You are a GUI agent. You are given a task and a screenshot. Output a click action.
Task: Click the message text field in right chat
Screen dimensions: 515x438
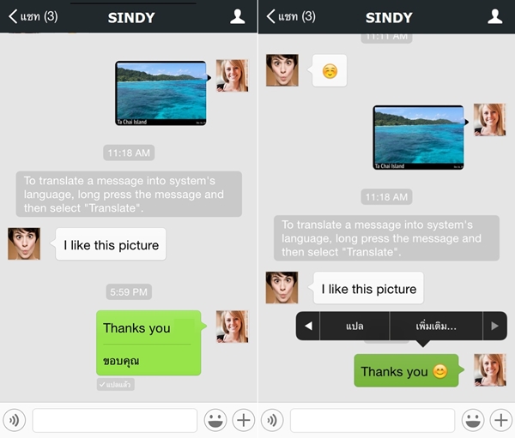pos(373,420)
